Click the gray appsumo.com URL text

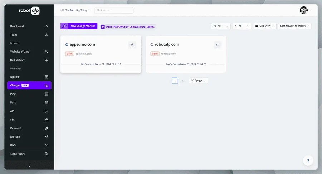pos(84,54)
